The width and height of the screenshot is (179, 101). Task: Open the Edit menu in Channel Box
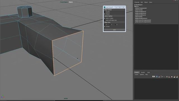click(142, 2)
